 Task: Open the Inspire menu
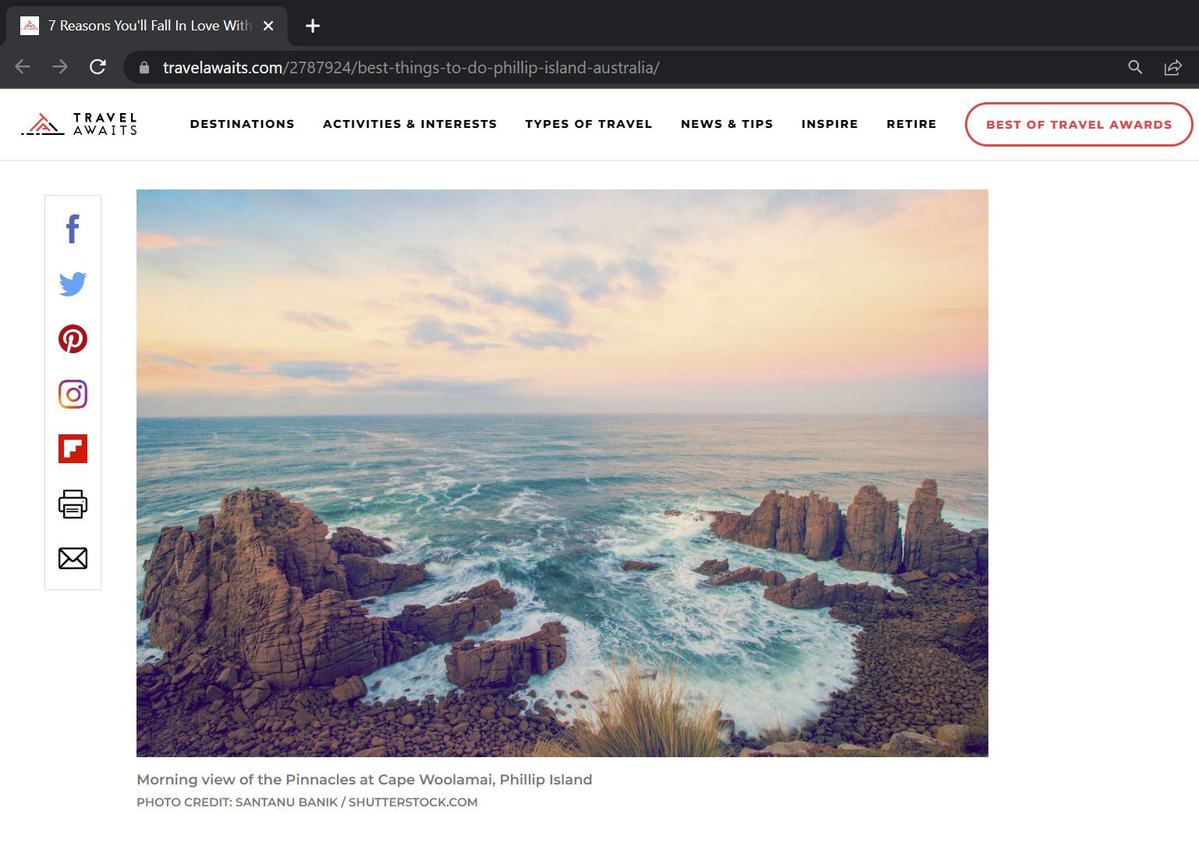829,124
